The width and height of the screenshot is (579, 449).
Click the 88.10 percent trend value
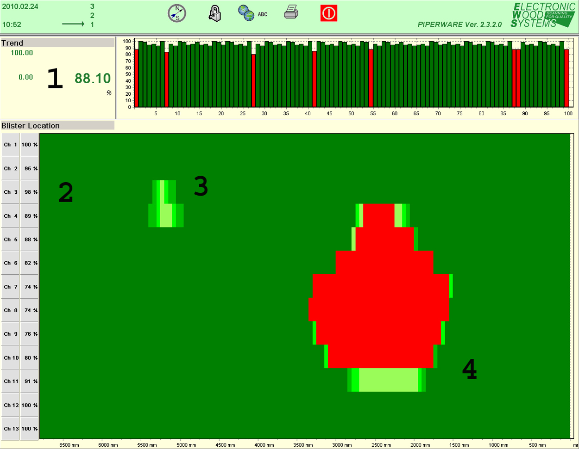pos(93,79)
